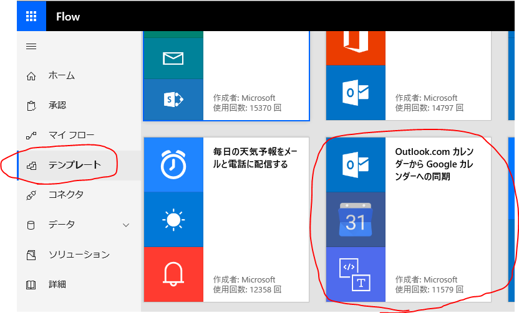Click the Google Calendar 31 icon tile
Viewport: 519px width, 313px height.
[356, 220]
